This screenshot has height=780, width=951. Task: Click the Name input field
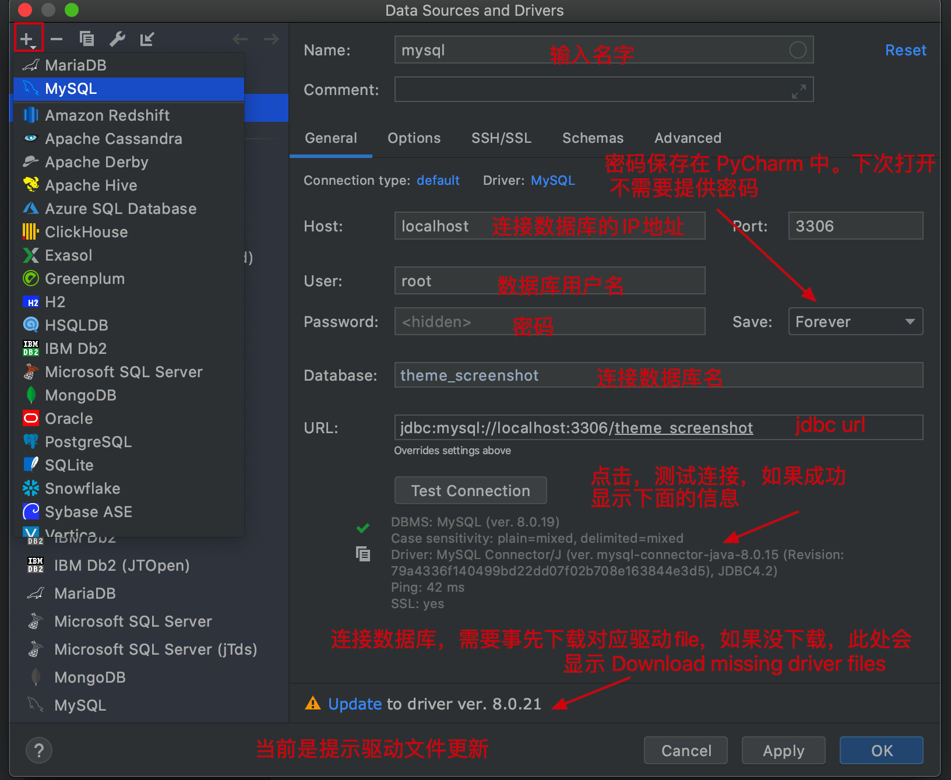coord(604,50)
